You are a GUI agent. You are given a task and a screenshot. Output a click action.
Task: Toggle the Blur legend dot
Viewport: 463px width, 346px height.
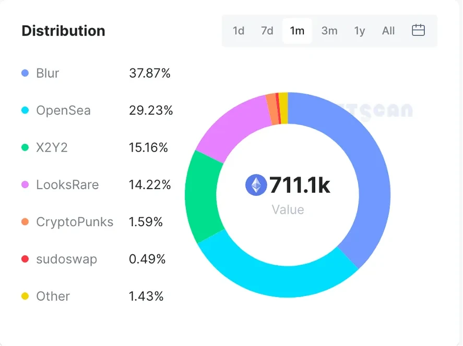coord(25,73)
